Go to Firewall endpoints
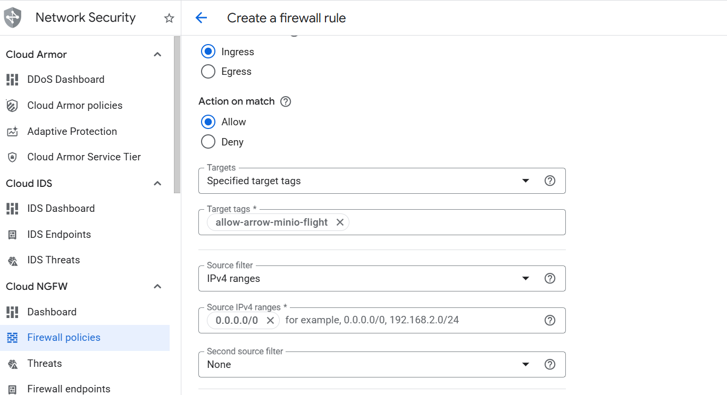The height and width of the screenshot is (395, 727). [x=68, y=388]
